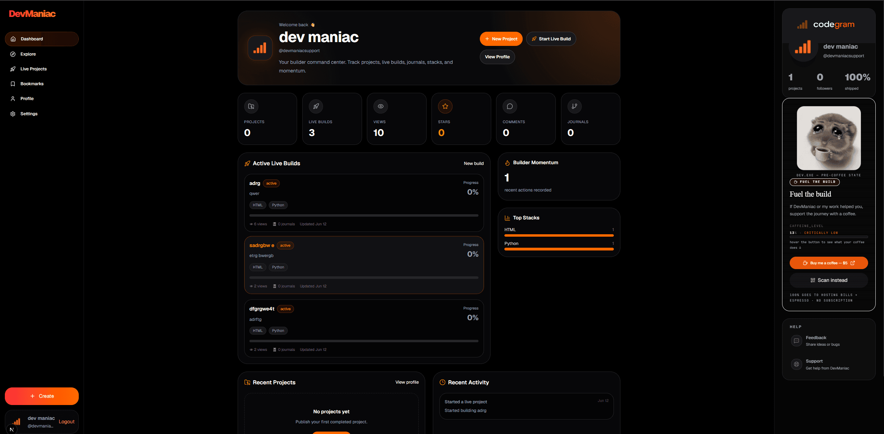Image resolution: width=884 pixels, height=434 pixels.
Task: Open the sadrgbw e live build title
Action: 262,245
